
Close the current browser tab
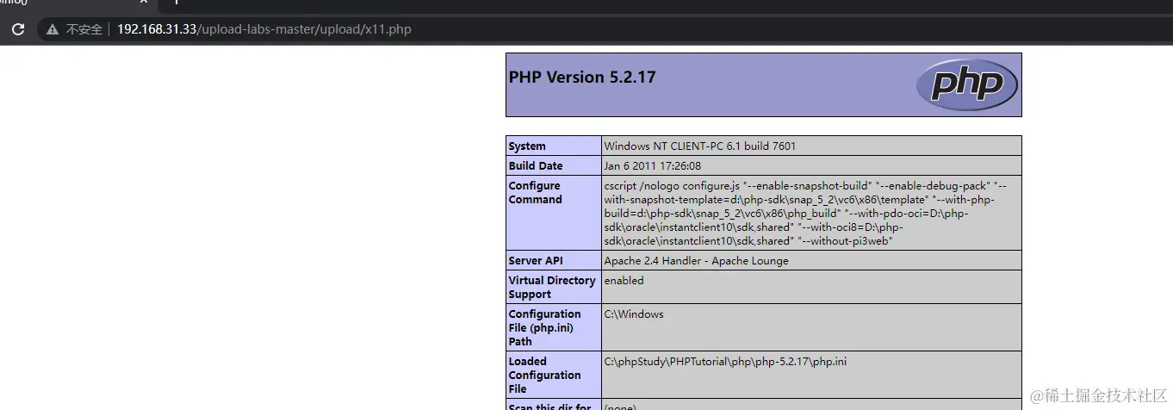[x=144, y=3]
